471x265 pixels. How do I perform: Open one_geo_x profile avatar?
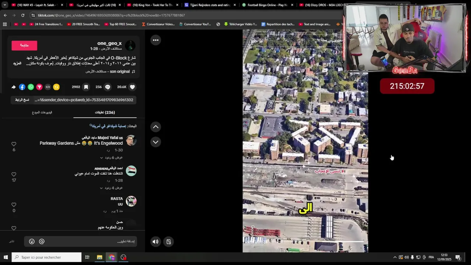pyautogui.click(x=130, y=46)
